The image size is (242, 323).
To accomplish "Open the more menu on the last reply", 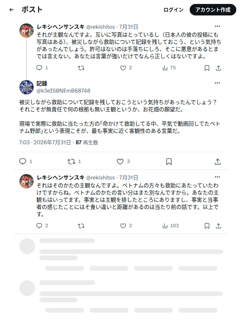I will coord(217,177).
